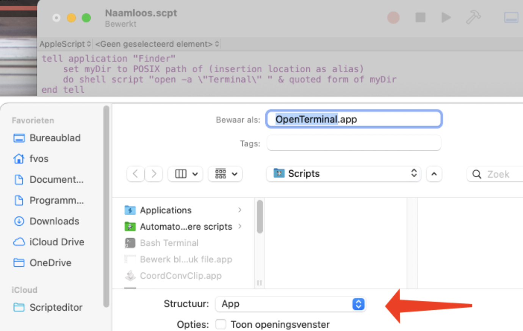This screenshot has width=523, height=331.
Task: Click the Stop script icon
Action: tap(421, 17)
